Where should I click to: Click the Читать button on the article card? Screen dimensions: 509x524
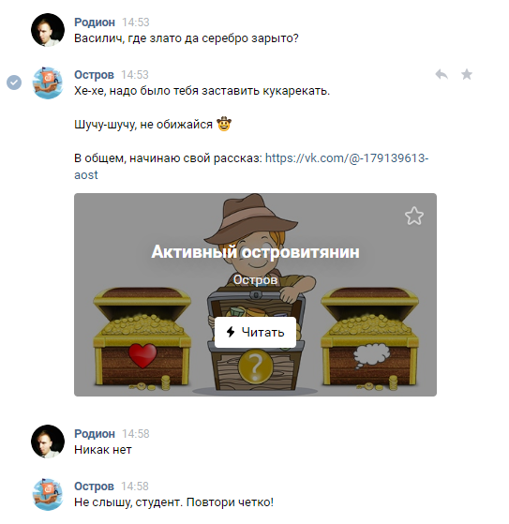point(255,332)
